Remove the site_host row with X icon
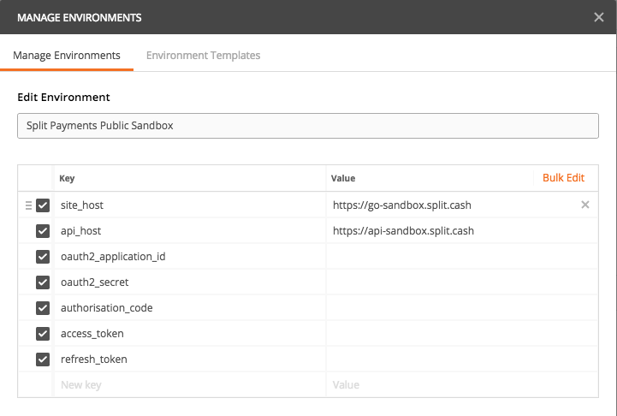The width and height of the screenshot is (617, 416). tap(585, 205)
